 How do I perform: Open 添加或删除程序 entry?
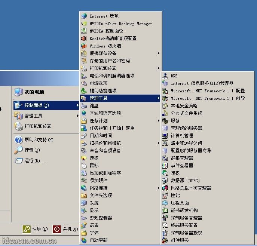105,173
